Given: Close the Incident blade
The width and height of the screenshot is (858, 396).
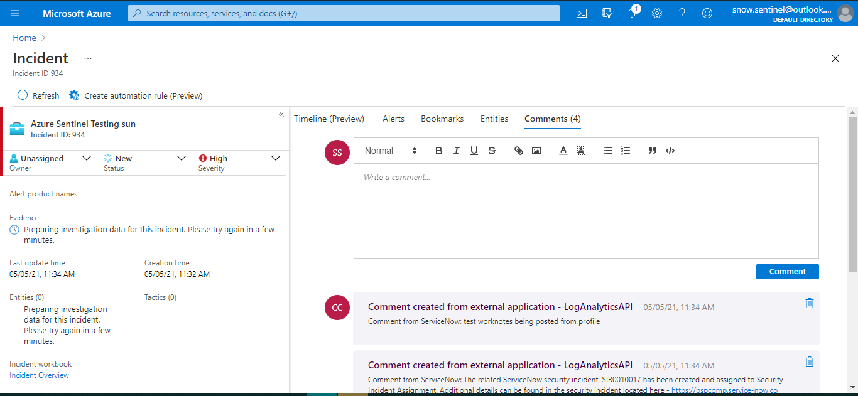Looking at the screenshot, I should click(x=835, y=58).
